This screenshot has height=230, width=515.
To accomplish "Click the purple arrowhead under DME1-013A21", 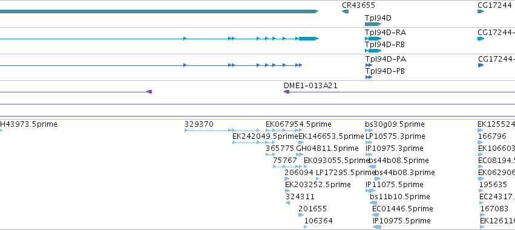I will pyautogui.click(x=286, y=92).
